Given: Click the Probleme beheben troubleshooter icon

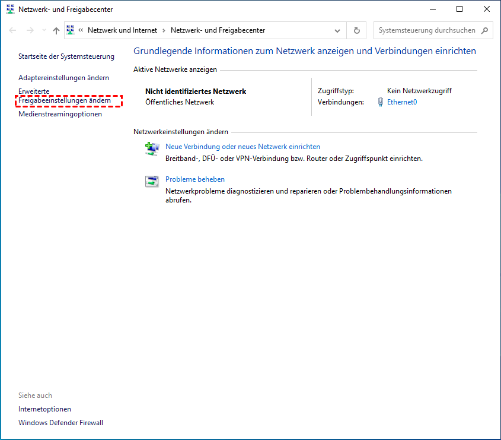Looking at the screenshot, I should (x=152, y=182).
